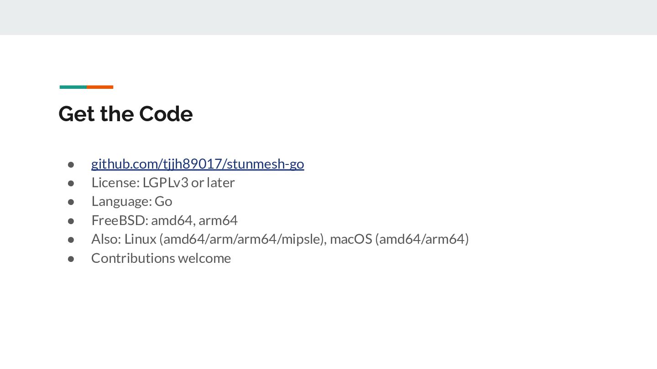The image size is (657, 369).
Task: Click the 'Language: Go' bullet text
Action: pos(132,201)
